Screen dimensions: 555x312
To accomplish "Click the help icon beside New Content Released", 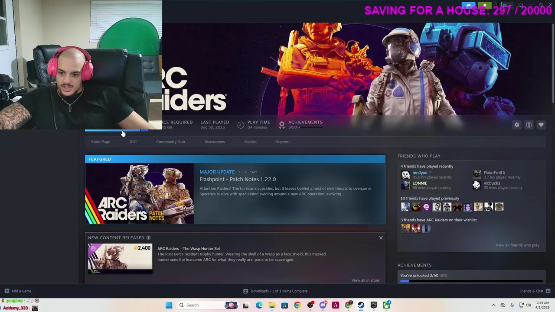I will (x=148, y=237).
